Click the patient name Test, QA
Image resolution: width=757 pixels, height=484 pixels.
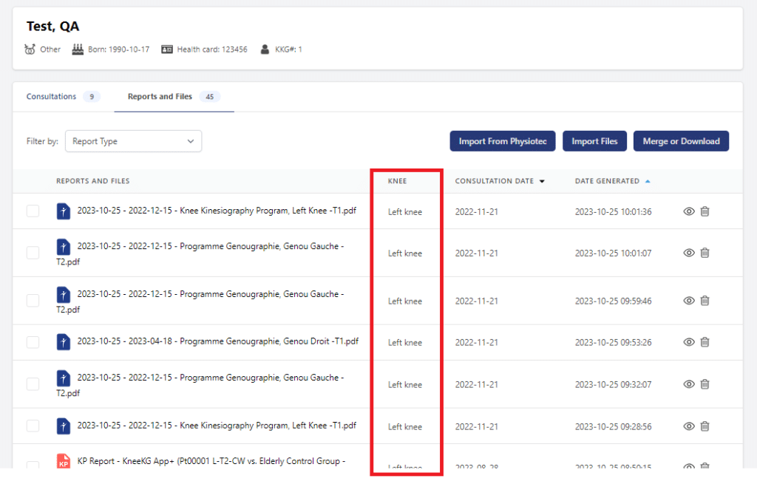(52, 26)
